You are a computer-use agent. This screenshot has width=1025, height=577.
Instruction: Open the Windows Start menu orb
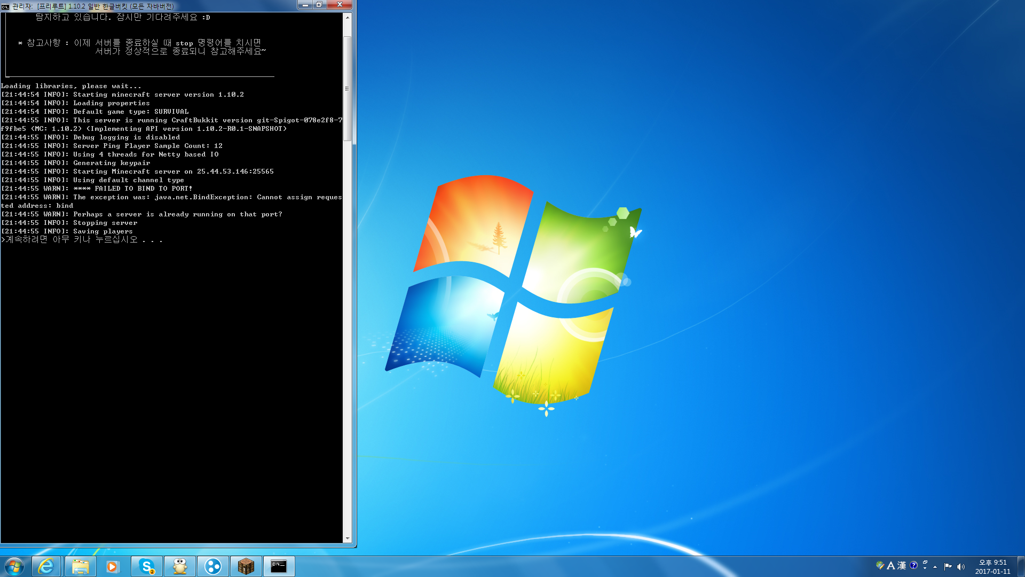pyautogui.click(x=14, y=566)
